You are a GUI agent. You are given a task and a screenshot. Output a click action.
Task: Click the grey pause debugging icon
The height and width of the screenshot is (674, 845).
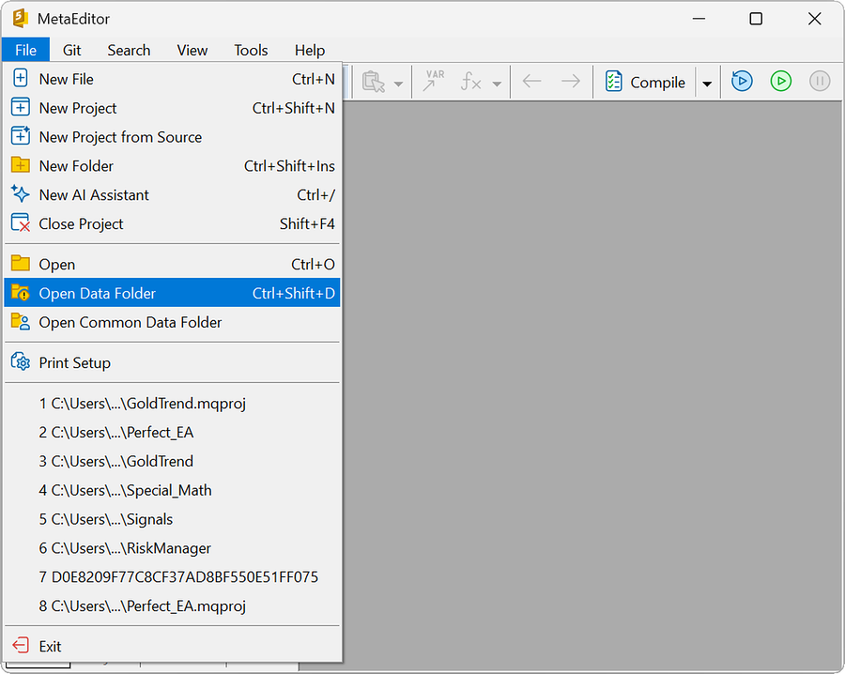819,82
